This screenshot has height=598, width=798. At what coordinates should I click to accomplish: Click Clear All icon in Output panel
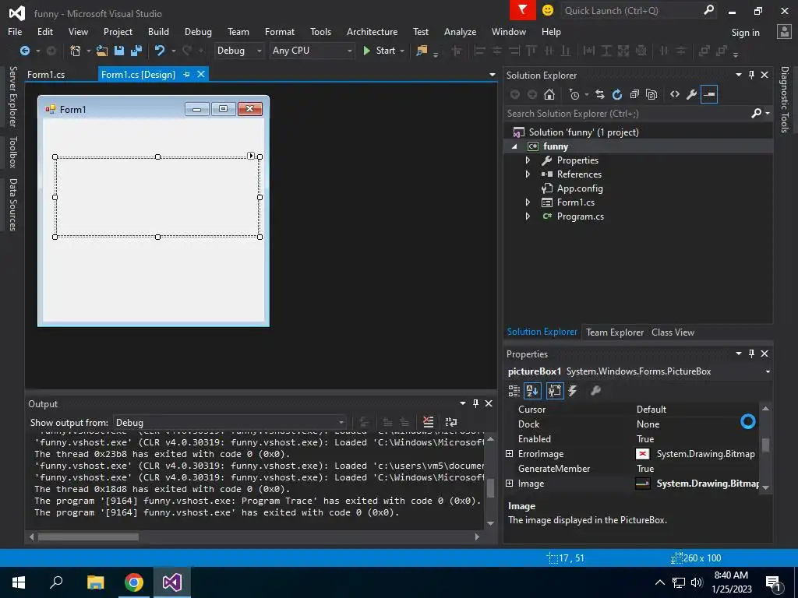point(429,421)
